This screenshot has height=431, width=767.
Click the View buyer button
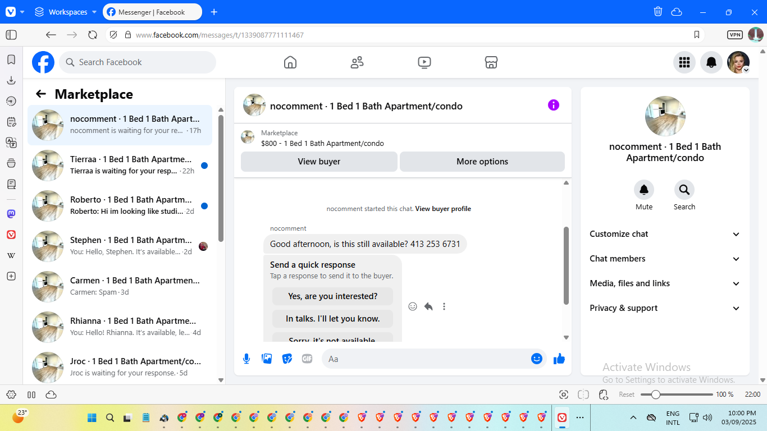point(319,162)
